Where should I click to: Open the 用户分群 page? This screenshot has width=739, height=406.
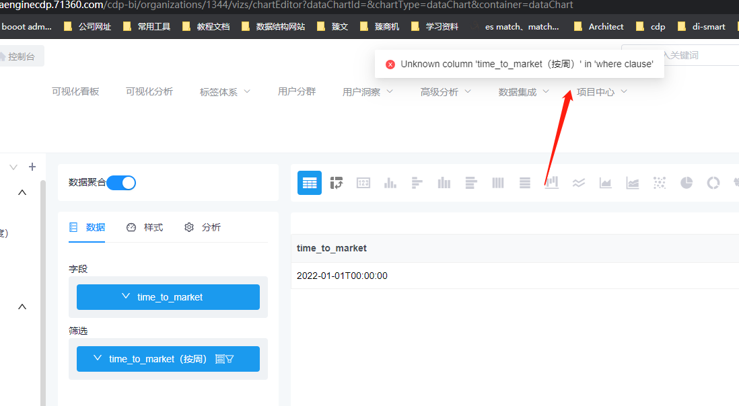coord(296,91)
